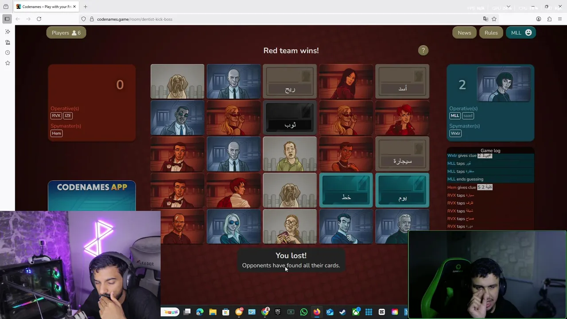Open Task View on taskbar
The width and height of the screenshot is (567, 319).
pyautogui.click(x=187, y=312)
